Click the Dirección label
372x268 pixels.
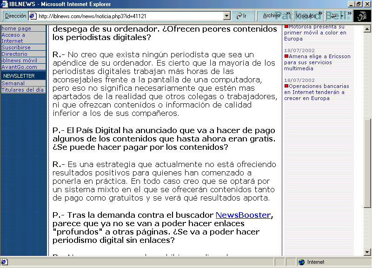coord(16,16)
